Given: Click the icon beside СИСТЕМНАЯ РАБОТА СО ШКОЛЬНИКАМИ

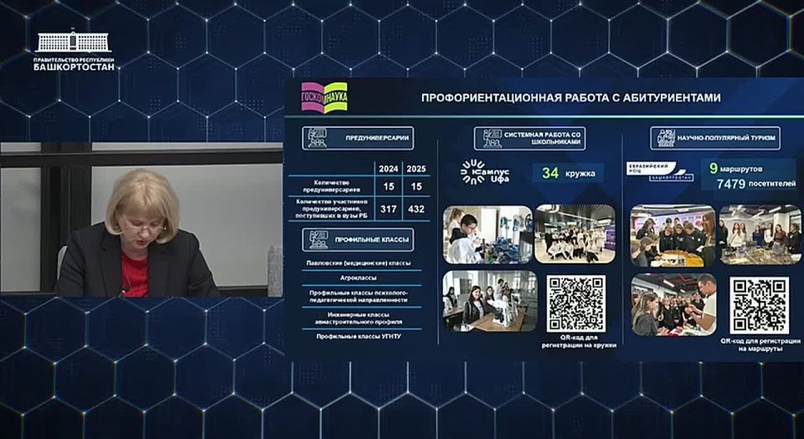Looking at the screenshot, I should pos(488,138).
